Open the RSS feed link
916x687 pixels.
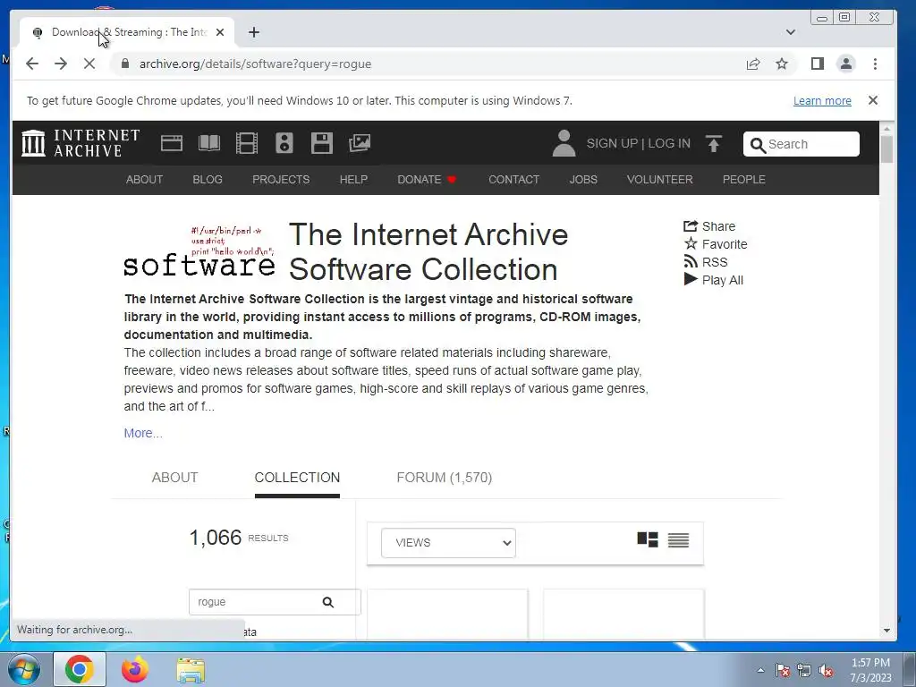706,262
